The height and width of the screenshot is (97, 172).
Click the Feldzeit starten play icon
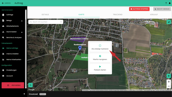pos(100,66)
